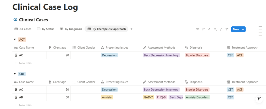The image size is (266, 109).
Task: Click the search magnifier icon
Action: coord(215,29)
